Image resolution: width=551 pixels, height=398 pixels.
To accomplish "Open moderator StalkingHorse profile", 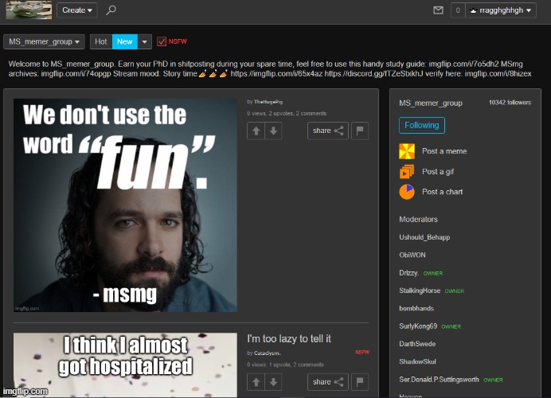I will [420, 291].
